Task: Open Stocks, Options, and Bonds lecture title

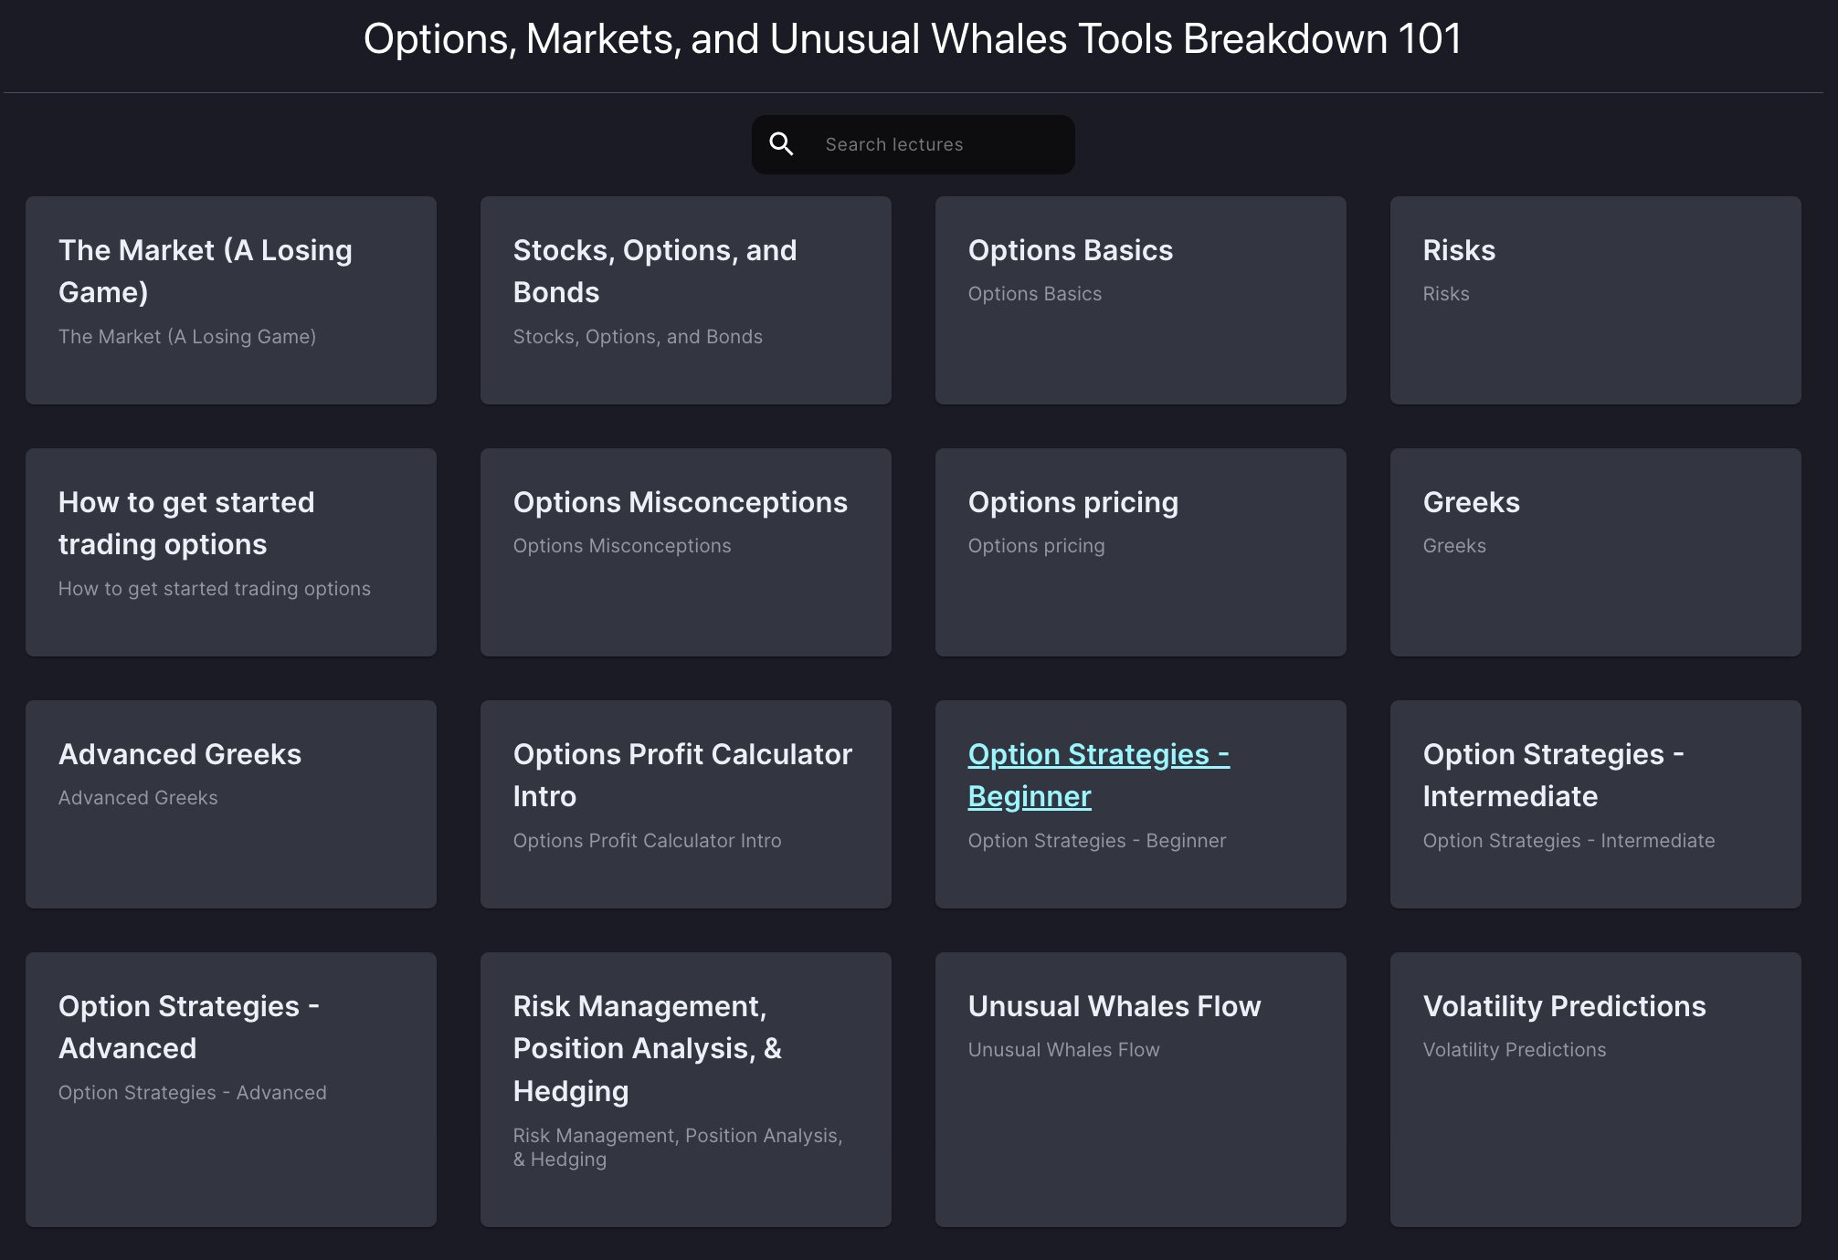Action: point(655,271)
